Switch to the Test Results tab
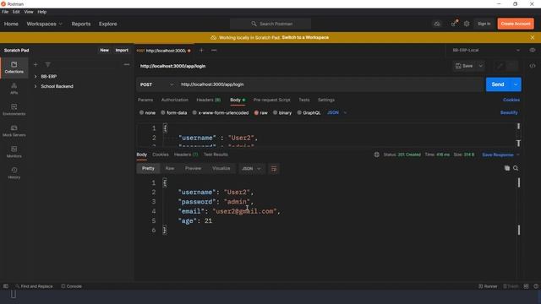This screenshot has width=541, height=304. [x=216, y=155]
